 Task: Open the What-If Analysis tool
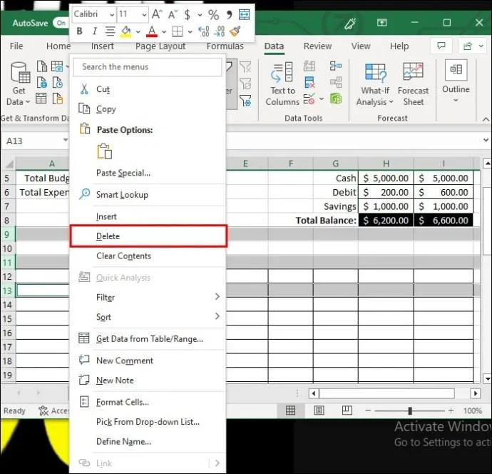pyautogui.click(x=375, y=84)
